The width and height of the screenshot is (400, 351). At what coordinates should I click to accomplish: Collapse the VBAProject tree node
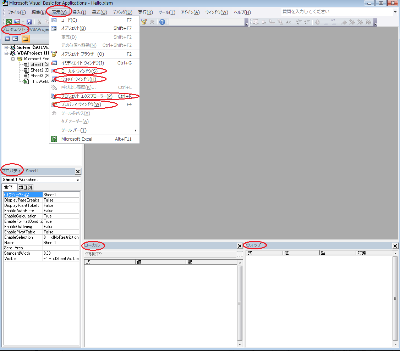click(6, 53)
